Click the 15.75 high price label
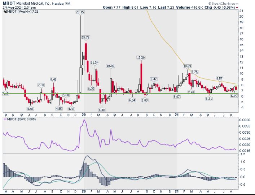 (x=85, y=38)
